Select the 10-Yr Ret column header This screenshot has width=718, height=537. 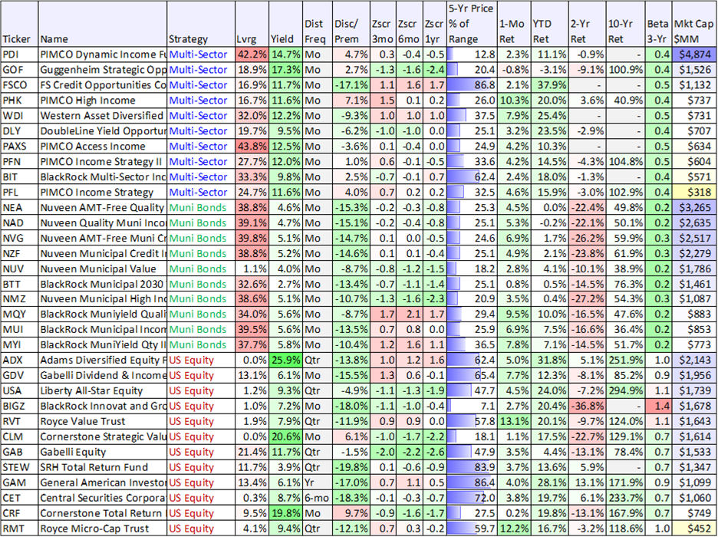point(625,24)
